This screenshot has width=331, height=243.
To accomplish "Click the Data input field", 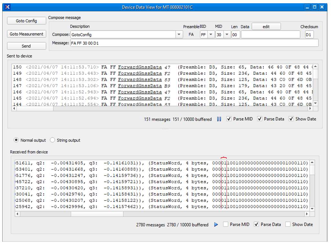I will (x=270, y=34).
